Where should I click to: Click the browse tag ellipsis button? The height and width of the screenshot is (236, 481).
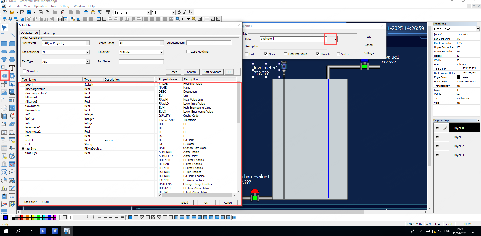331,39
